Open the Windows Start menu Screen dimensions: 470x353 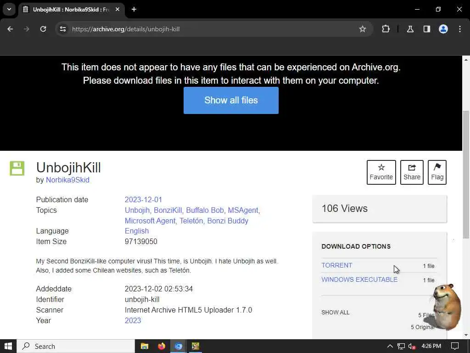(x=8, y=346)
